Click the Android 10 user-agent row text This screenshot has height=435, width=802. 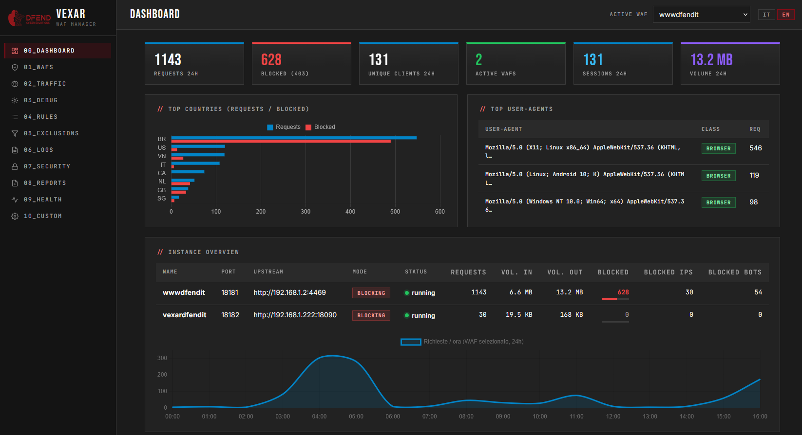tap(585, 179)
